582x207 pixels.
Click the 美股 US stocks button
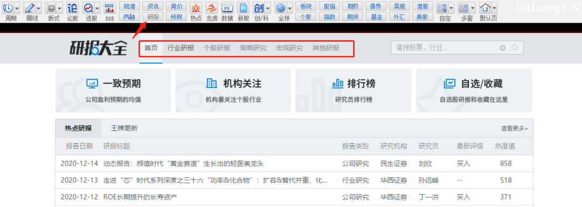tap(423, 17)
